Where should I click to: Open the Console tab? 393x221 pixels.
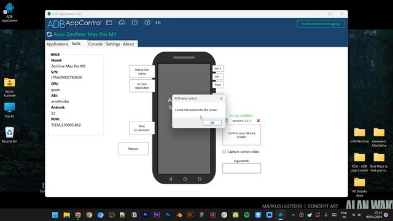[x=95, y=44]
